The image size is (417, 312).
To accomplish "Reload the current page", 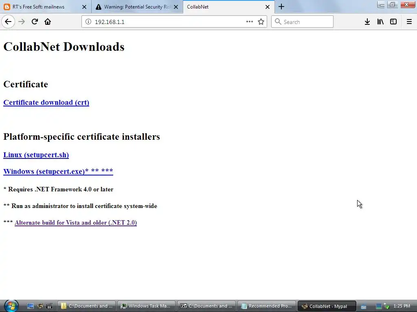I will pyautogui.click(x=35, y=22).
